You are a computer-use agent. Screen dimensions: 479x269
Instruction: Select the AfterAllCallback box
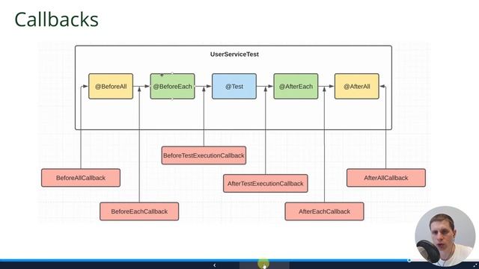pos(386,178)
